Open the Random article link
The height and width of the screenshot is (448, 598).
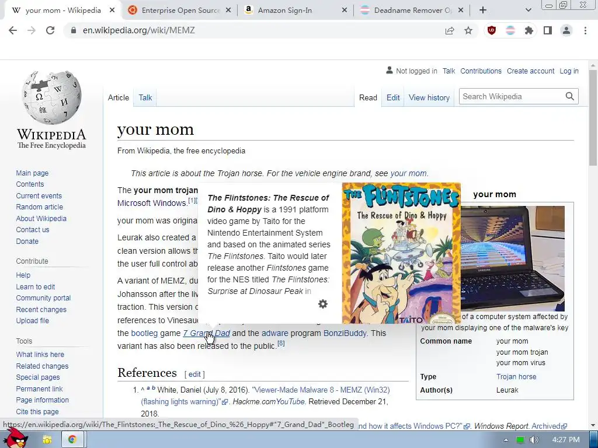pyautogui.click(x=40, y=207)
